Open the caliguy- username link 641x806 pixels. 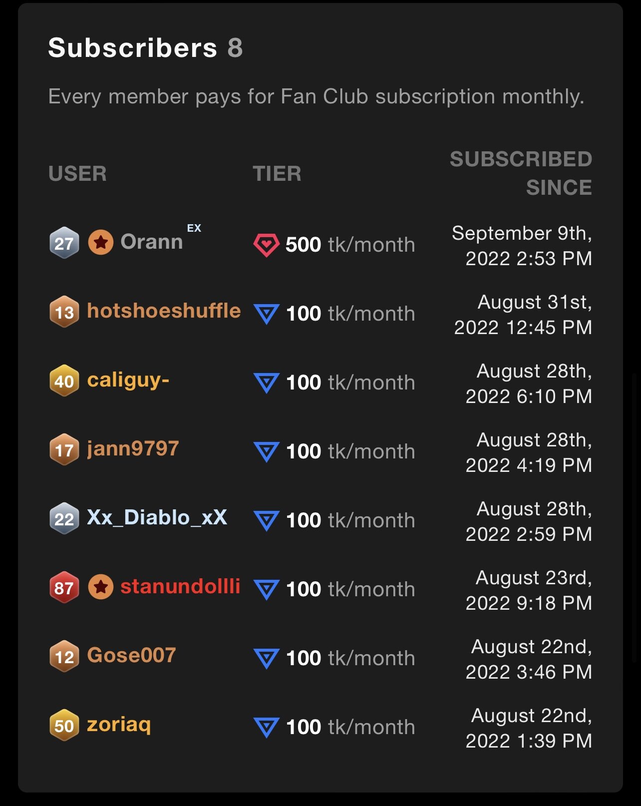click(x=128, y=380)
